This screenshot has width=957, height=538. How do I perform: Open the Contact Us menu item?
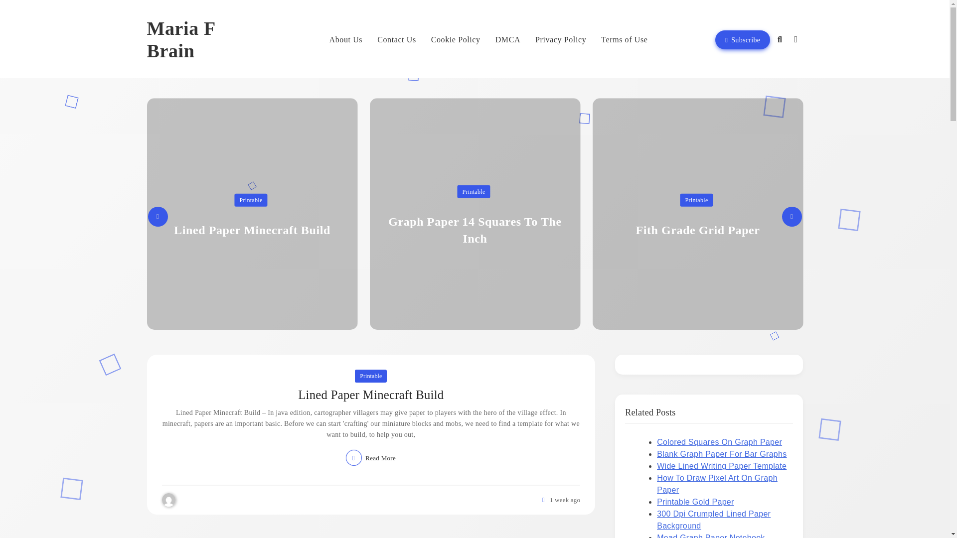[396, 40]
